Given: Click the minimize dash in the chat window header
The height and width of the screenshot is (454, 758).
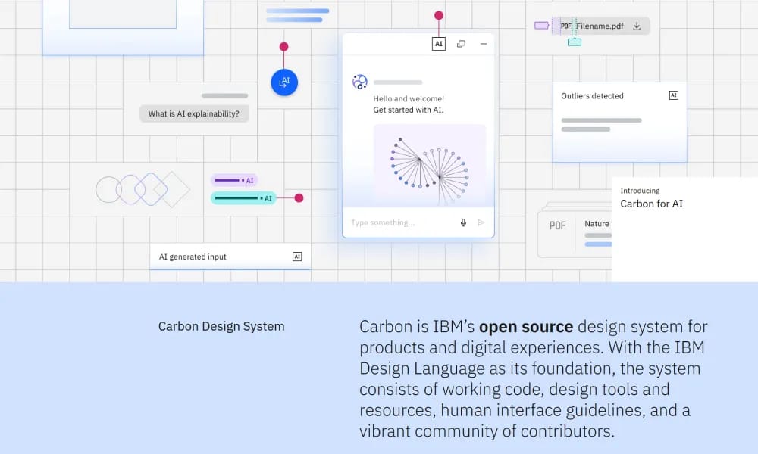Looking at the screenshot, I should point(484,44).
